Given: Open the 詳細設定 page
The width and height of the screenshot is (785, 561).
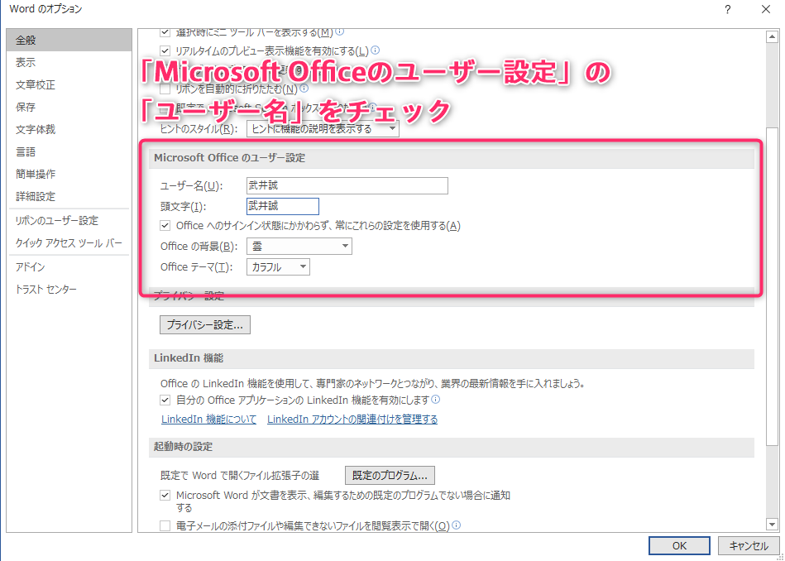Looking at the screenshot, I should (x=69, y=196).
